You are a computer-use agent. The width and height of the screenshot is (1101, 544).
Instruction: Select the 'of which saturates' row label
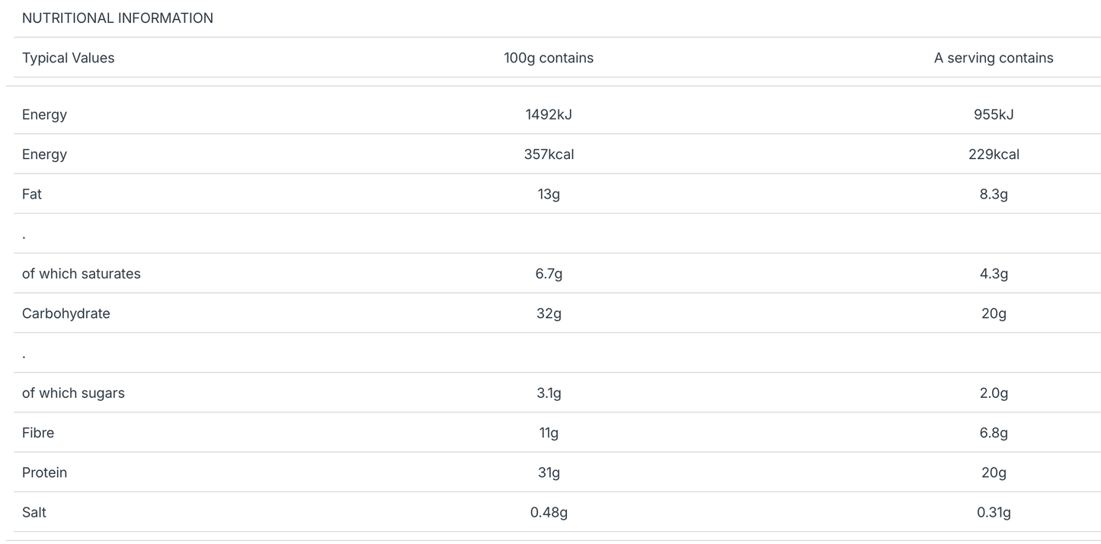[81, 274]
